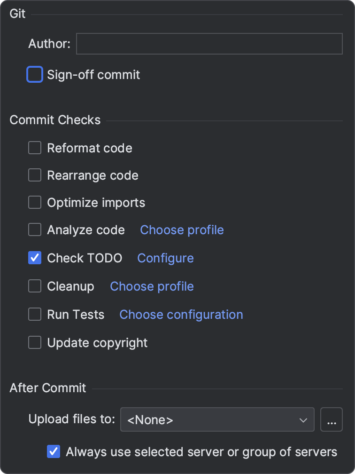Turn on Optimize imports
The width and height of the screenshot is (355, 474).
pos(34,202)
